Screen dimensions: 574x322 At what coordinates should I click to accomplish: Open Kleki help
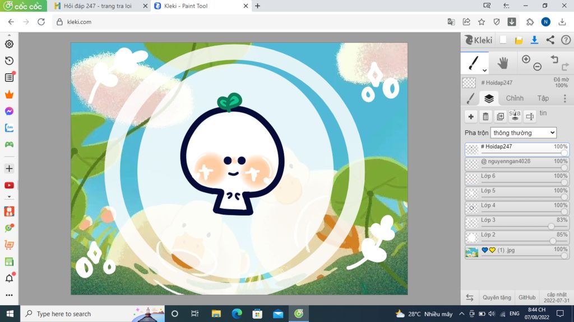[x=566, y=40]
